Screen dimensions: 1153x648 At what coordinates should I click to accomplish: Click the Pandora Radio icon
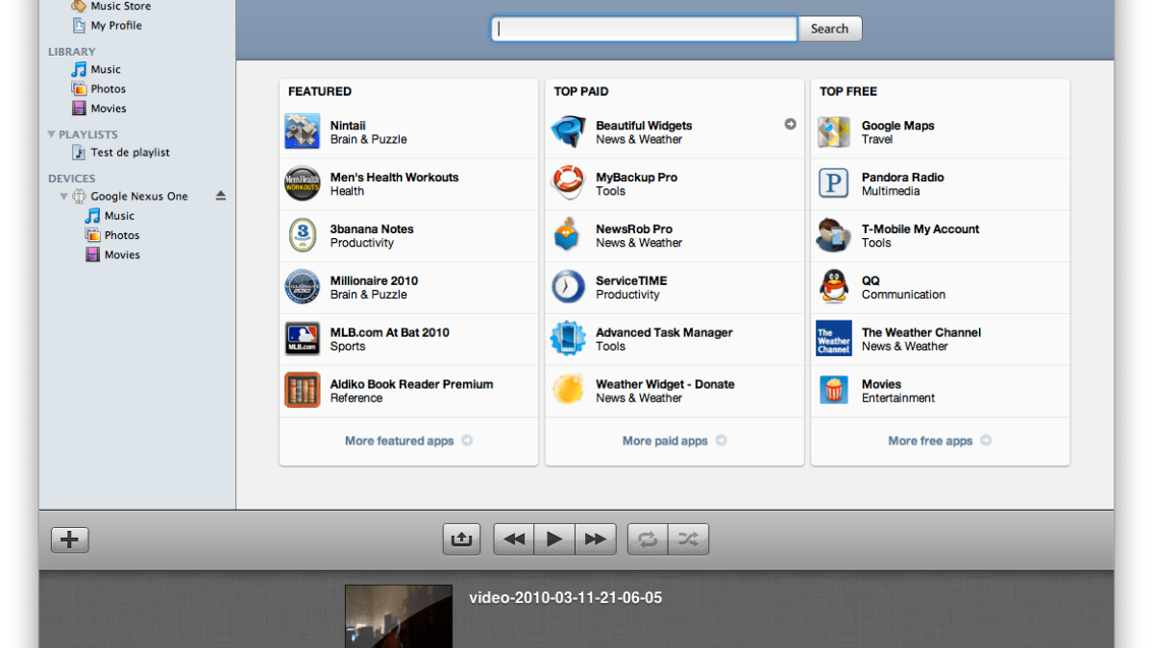[x=833, y=183]
